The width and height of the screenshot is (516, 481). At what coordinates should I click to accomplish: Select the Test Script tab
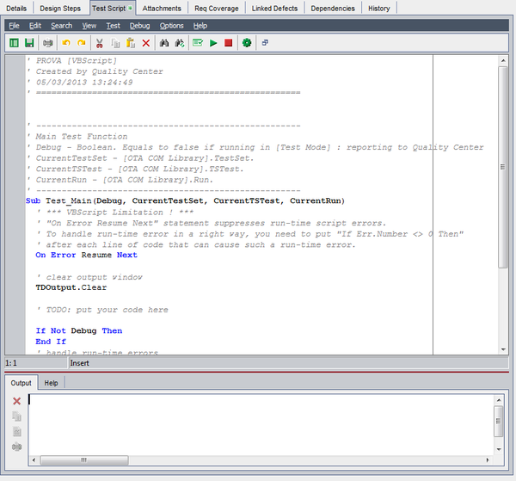(112, 9)
